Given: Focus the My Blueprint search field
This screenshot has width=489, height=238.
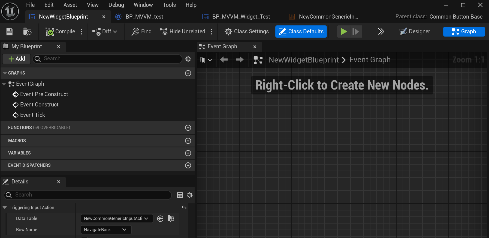Looking at the screenshot, I should pyautogui.click(x=107, y=59).
